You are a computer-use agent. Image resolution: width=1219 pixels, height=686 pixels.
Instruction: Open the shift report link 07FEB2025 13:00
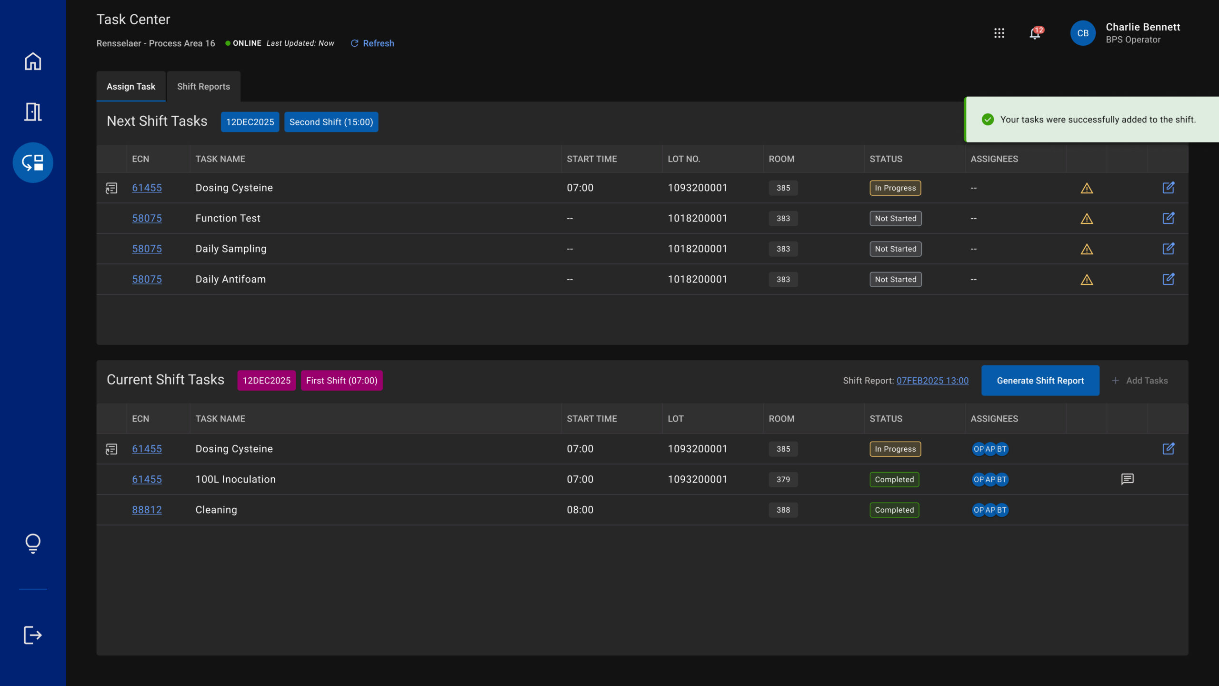coord(932,381)
